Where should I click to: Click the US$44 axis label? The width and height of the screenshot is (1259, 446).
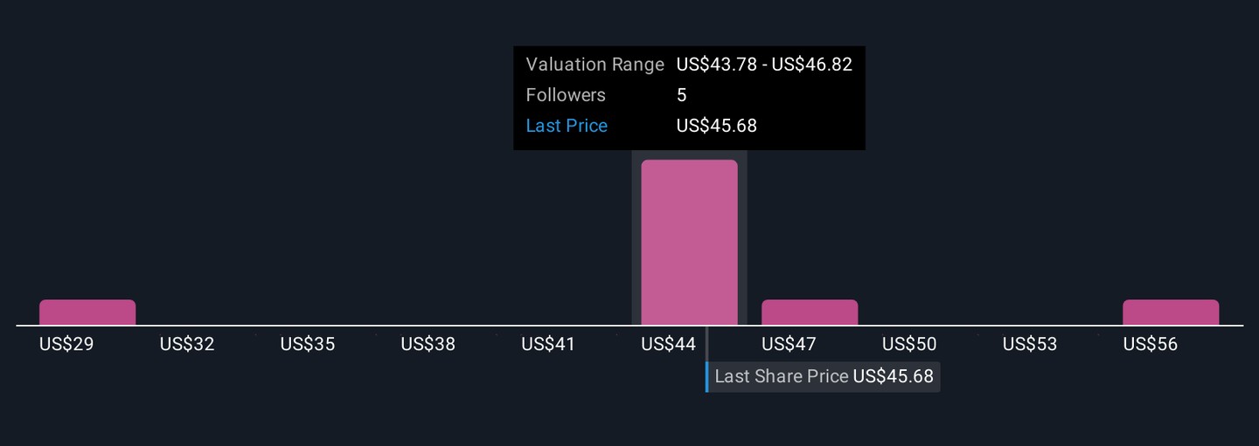[669, 345]
